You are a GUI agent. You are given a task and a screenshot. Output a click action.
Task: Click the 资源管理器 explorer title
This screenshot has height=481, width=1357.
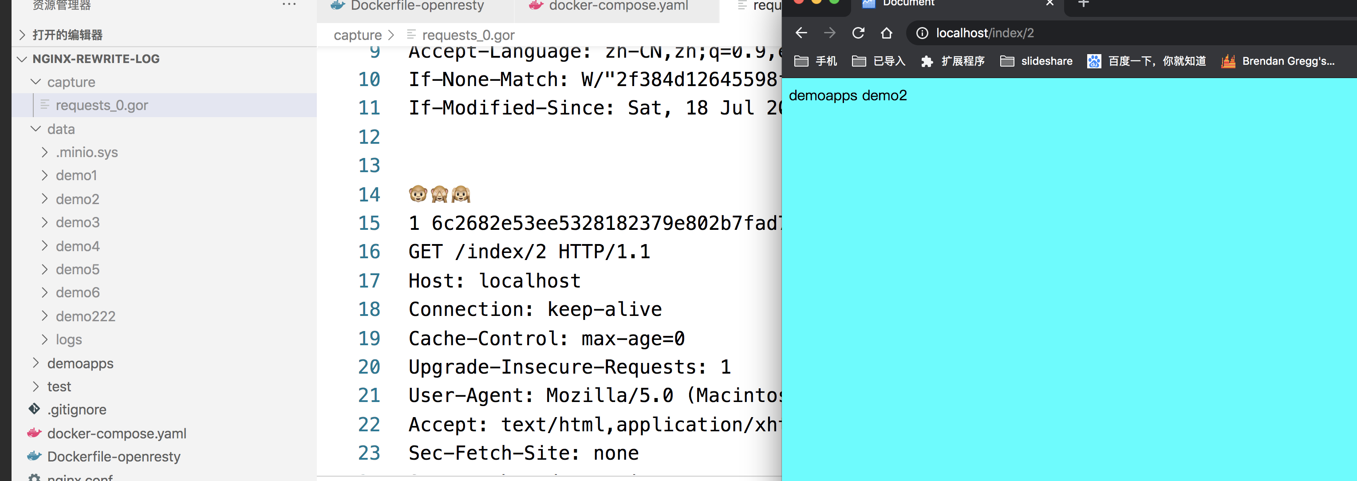pos(62,5)
